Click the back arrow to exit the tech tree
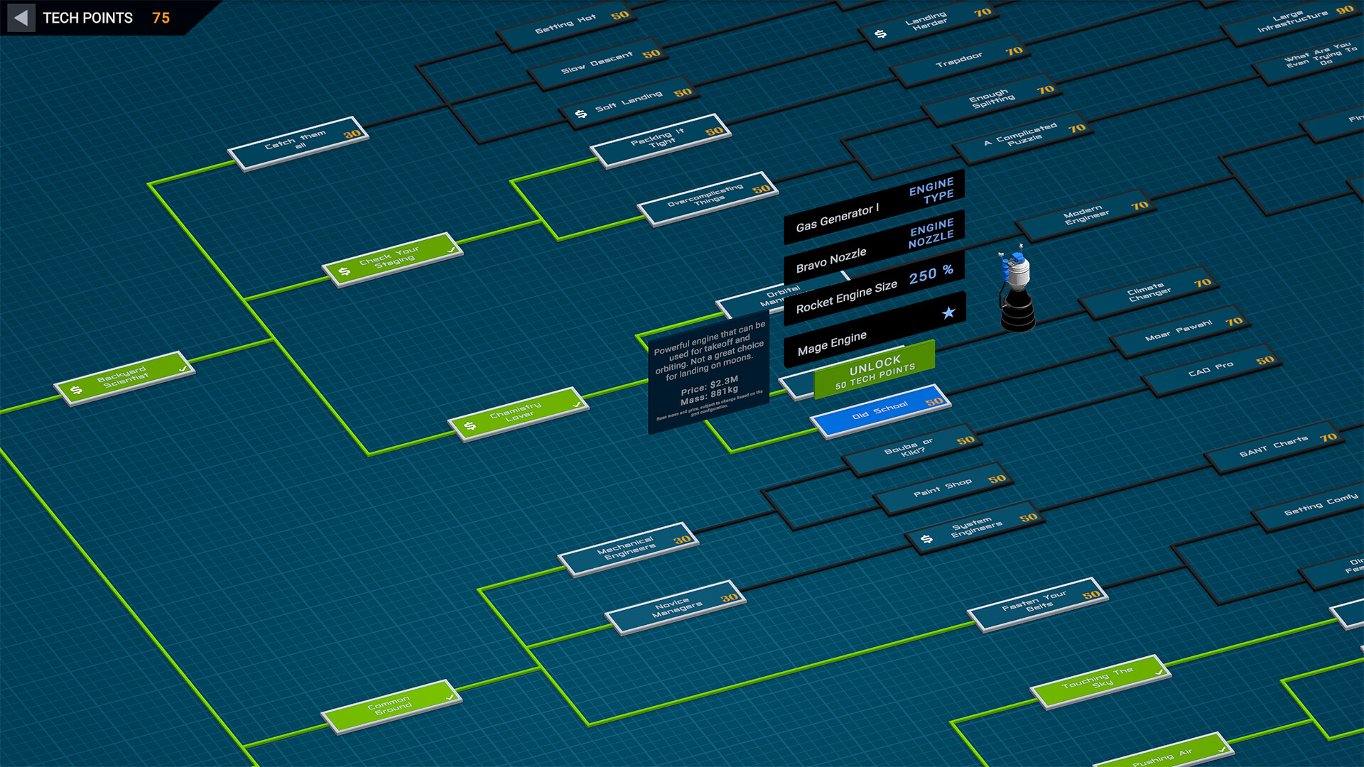This screenshot has width=1364, height=767. tap(21, 18)
